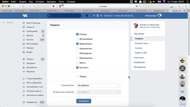Open Друзья in sidebar

pos(30,35)
